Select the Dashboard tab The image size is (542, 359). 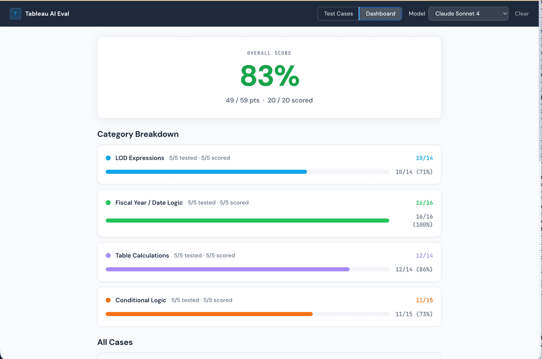click(x=380, y=14)
